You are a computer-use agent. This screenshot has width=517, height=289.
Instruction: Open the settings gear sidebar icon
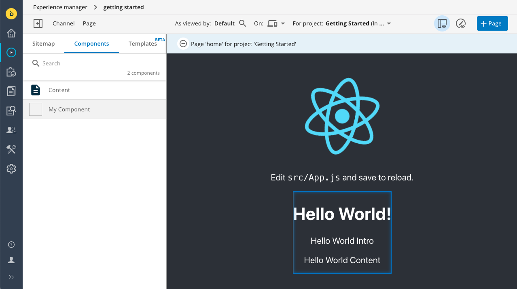pos(11,169)
